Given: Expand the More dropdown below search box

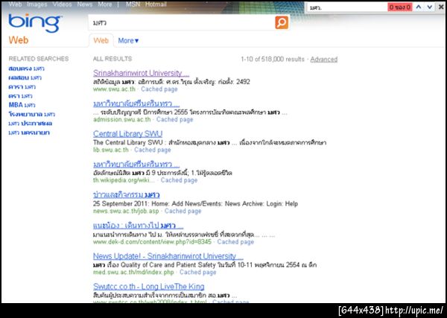Looking at the screenshot, I should pyautogui.click(x=128, y=41).
